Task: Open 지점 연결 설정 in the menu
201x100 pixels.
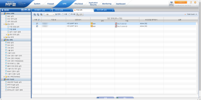Action: (x=14, y=27)
